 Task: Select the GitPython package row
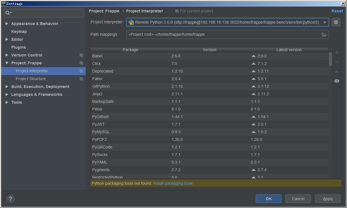[210, 86]
